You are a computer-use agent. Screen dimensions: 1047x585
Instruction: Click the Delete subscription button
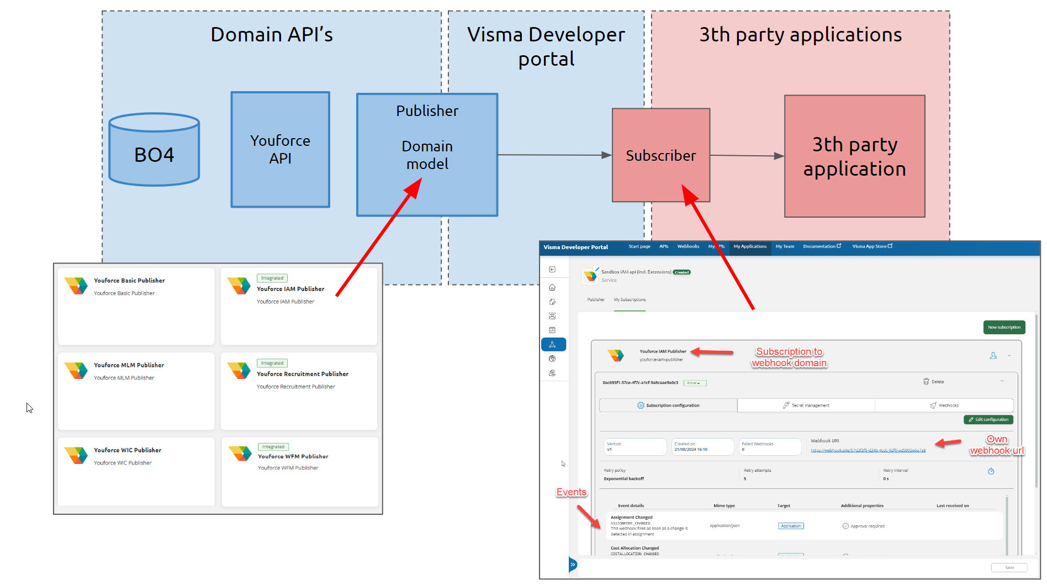[x=933, y=382]
